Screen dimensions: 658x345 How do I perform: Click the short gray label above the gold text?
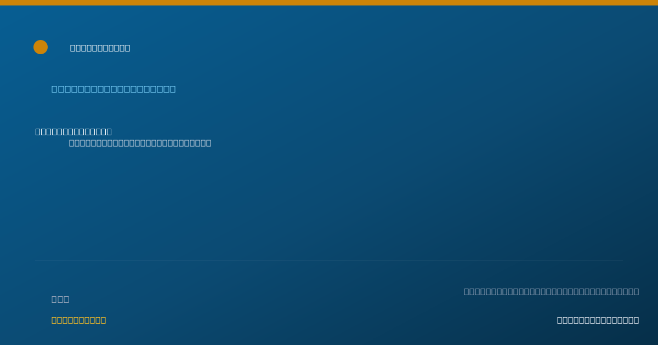[x=60, y=299]
